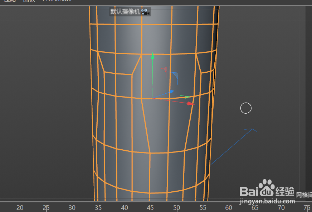This screenshot has height=212, width=312.
Task: Click the camera icon beside 默认摄像机
Action: [145, 12]
